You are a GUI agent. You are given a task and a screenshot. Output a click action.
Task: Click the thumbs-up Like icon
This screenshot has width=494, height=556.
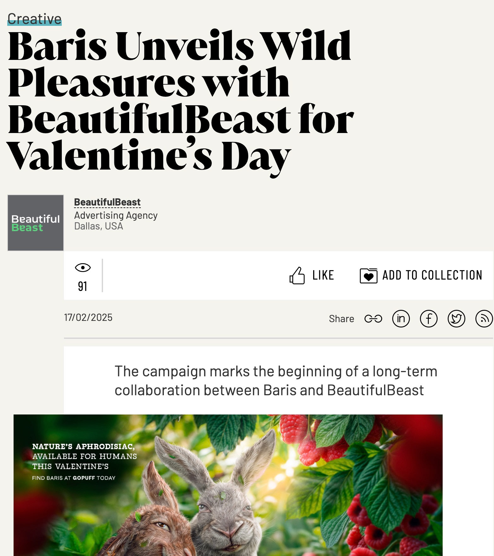click(297, 275)
